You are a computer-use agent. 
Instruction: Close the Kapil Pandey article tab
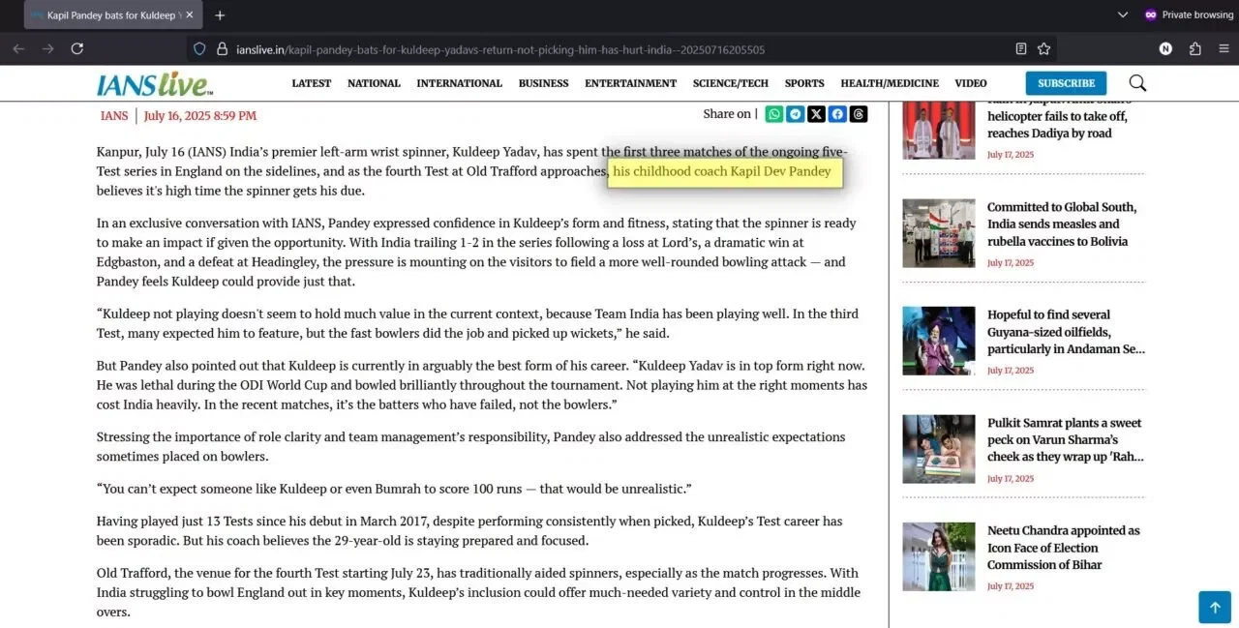[x=189, y=15]
